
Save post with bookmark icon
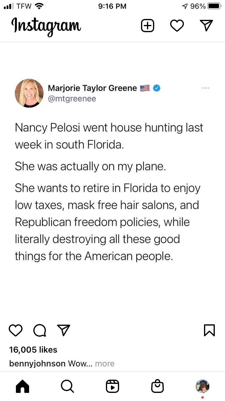tap(209, 330)
